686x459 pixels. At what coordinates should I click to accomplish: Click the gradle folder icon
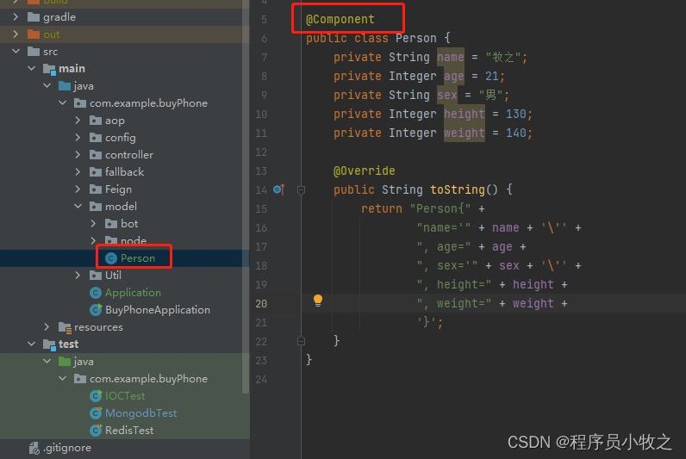click(34, 17)
